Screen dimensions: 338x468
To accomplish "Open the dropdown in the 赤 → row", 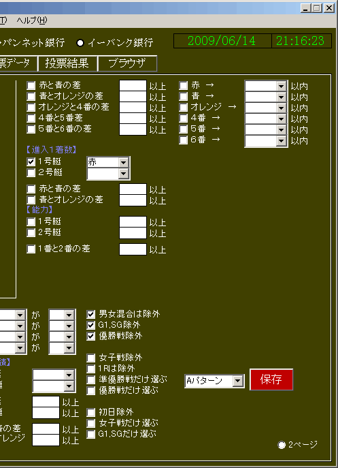I will pyautogui.click(x=281, y=87).
